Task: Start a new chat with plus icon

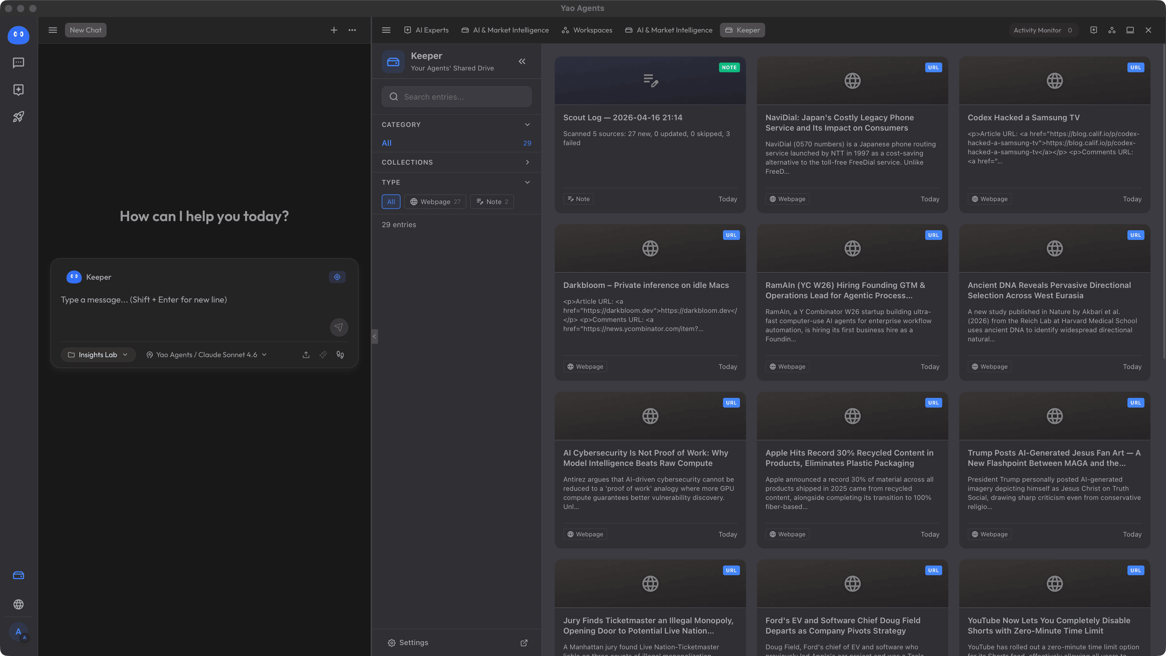Action: (x=334, y=30)
